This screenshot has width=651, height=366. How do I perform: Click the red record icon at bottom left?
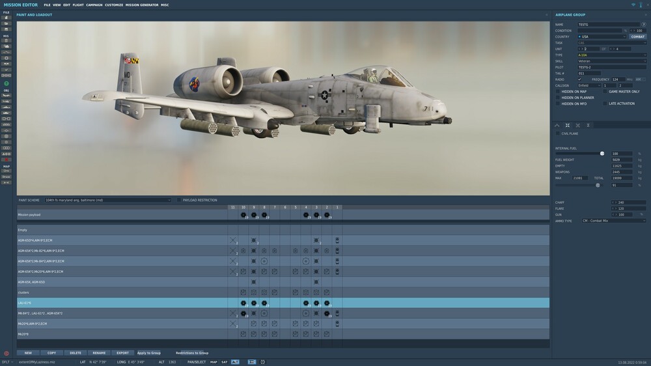tap(7, 353)
